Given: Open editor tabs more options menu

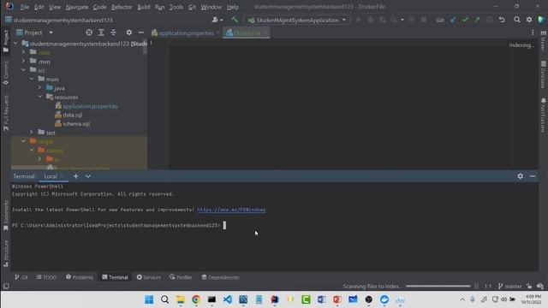Looking at the screenshot, I should (x=533, y=33).
